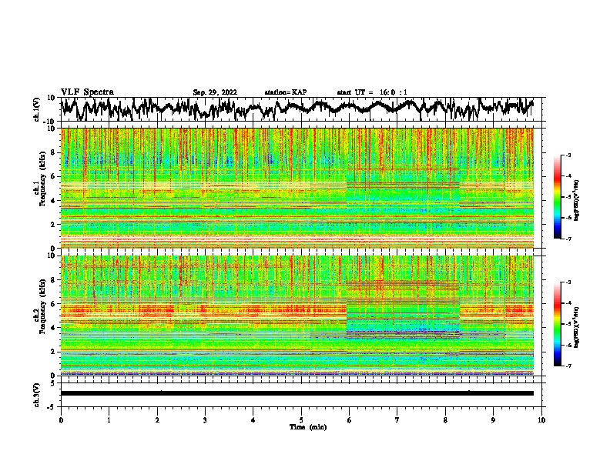Click the ch.3(V) axis label
Viewport: 610px width, 471px height.
coord(37,395)
